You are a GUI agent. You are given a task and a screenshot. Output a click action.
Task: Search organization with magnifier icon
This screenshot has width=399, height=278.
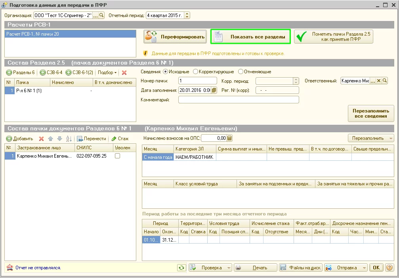[101, 15]
